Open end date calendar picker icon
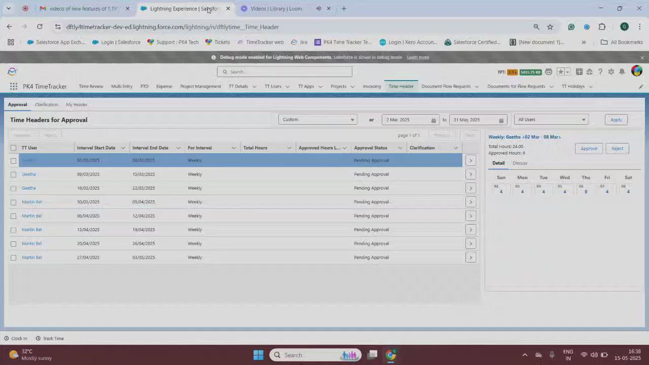The height and width of the screenshot is (365, 649). [x=501, y=120]
